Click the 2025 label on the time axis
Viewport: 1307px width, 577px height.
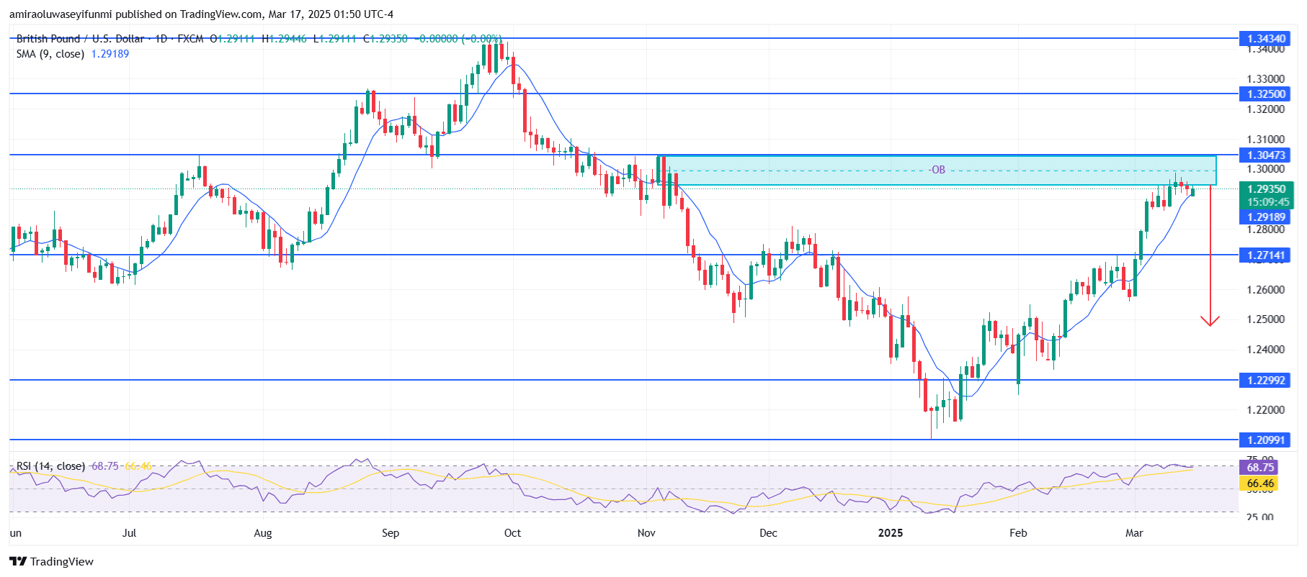[891, 533]
